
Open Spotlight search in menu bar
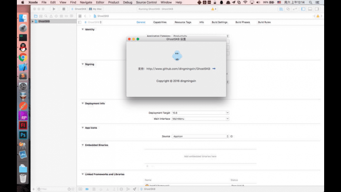pyautogui.click(x=310, y=2)
